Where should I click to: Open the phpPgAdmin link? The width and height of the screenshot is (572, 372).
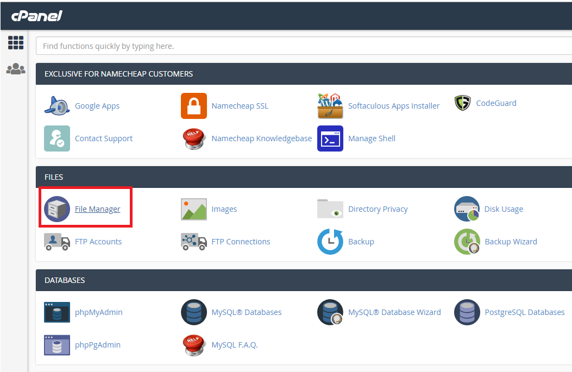(97, 345)
